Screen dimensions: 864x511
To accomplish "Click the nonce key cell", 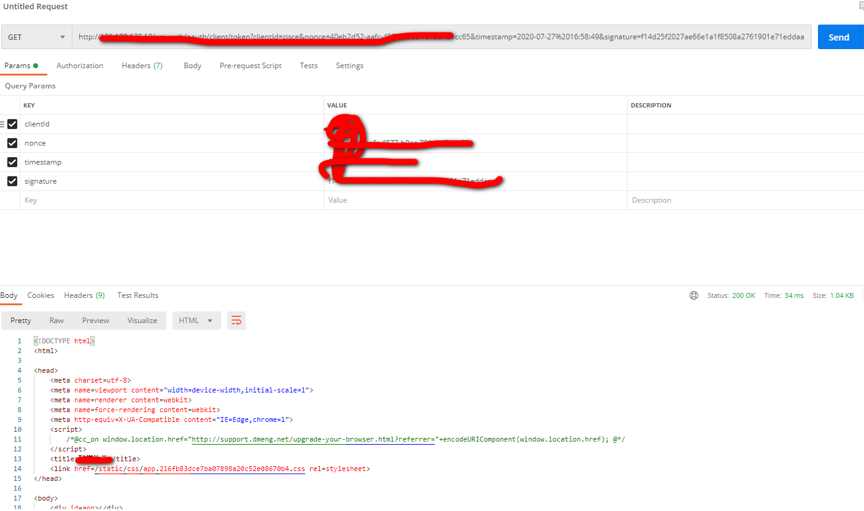I will tap(172, 143).
